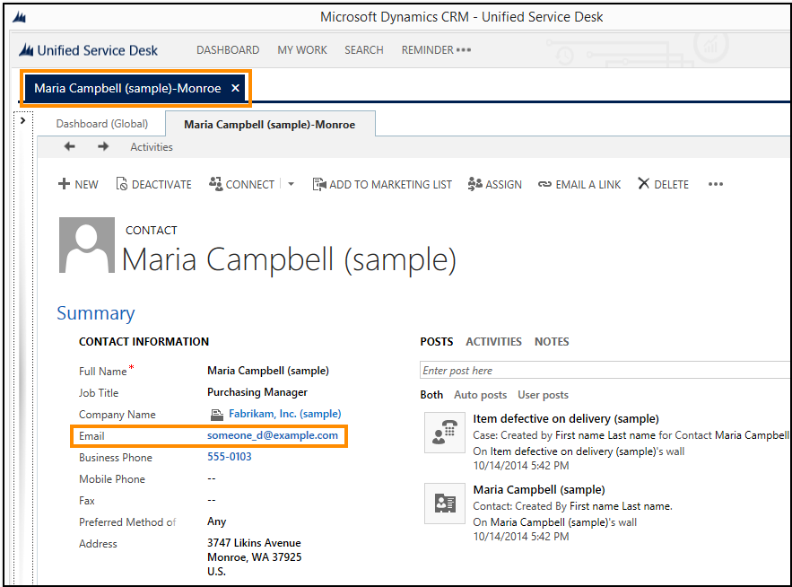Image resolution: width=792 pixels, height=587 pixels.
Task: Open the More Commands ellipsis menu
Action: pos(716,184)
